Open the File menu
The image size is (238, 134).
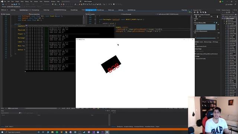[5, 1]
